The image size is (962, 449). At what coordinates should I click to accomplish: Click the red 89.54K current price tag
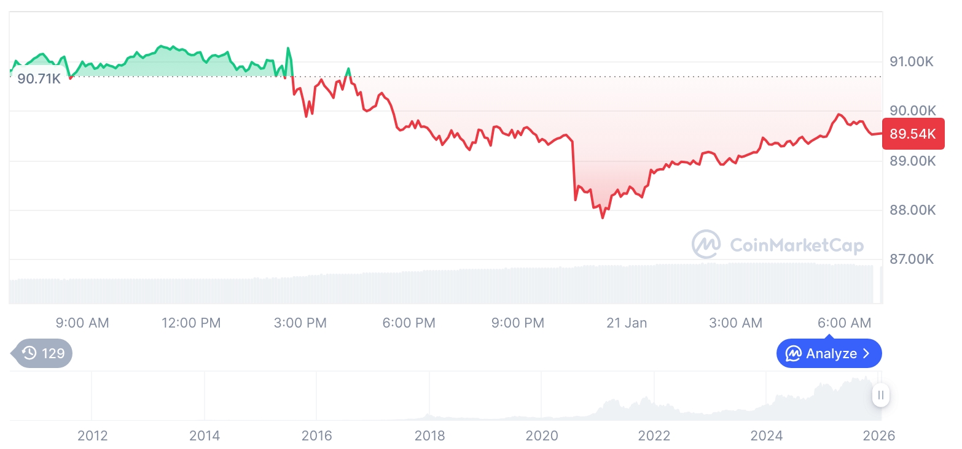pyautogui.click(x=913, y=134)
